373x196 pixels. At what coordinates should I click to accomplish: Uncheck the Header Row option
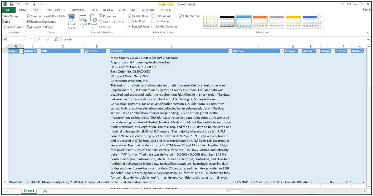click(129, 16)
